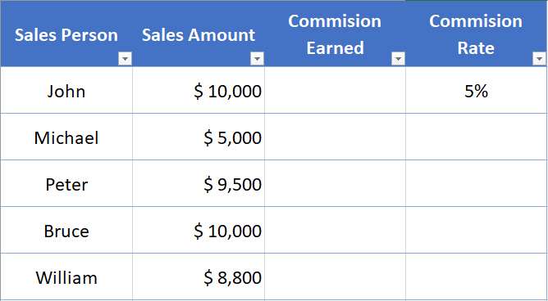The image size is (548, 301).
Task: Select the cell containing Bruce
Action: pyautogui.click(x=66, y=231)
